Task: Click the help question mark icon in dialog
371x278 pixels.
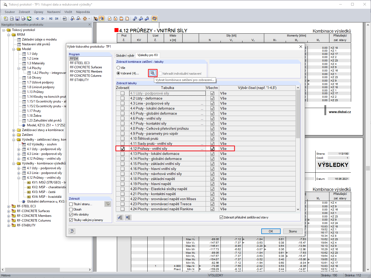Action: (x=72, y=231)
